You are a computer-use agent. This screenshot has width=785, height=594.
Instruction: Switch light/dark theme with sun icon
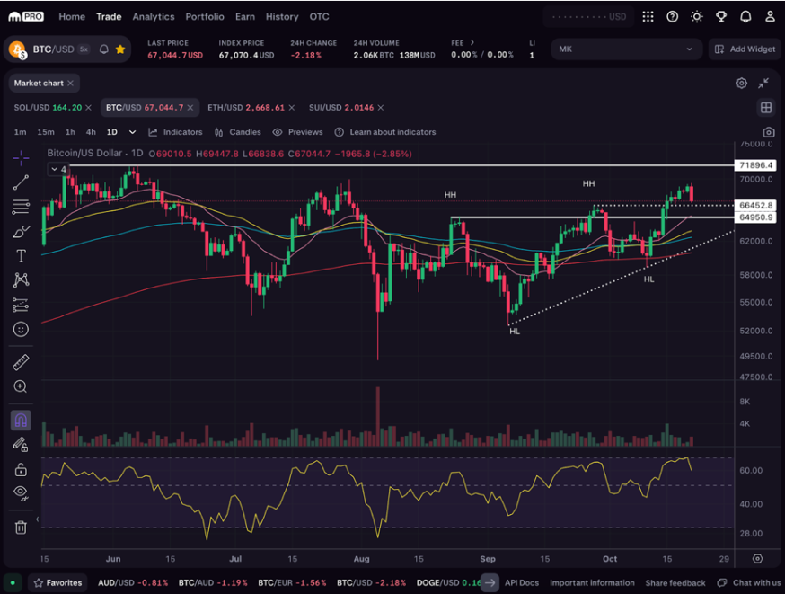click(697, 16)
